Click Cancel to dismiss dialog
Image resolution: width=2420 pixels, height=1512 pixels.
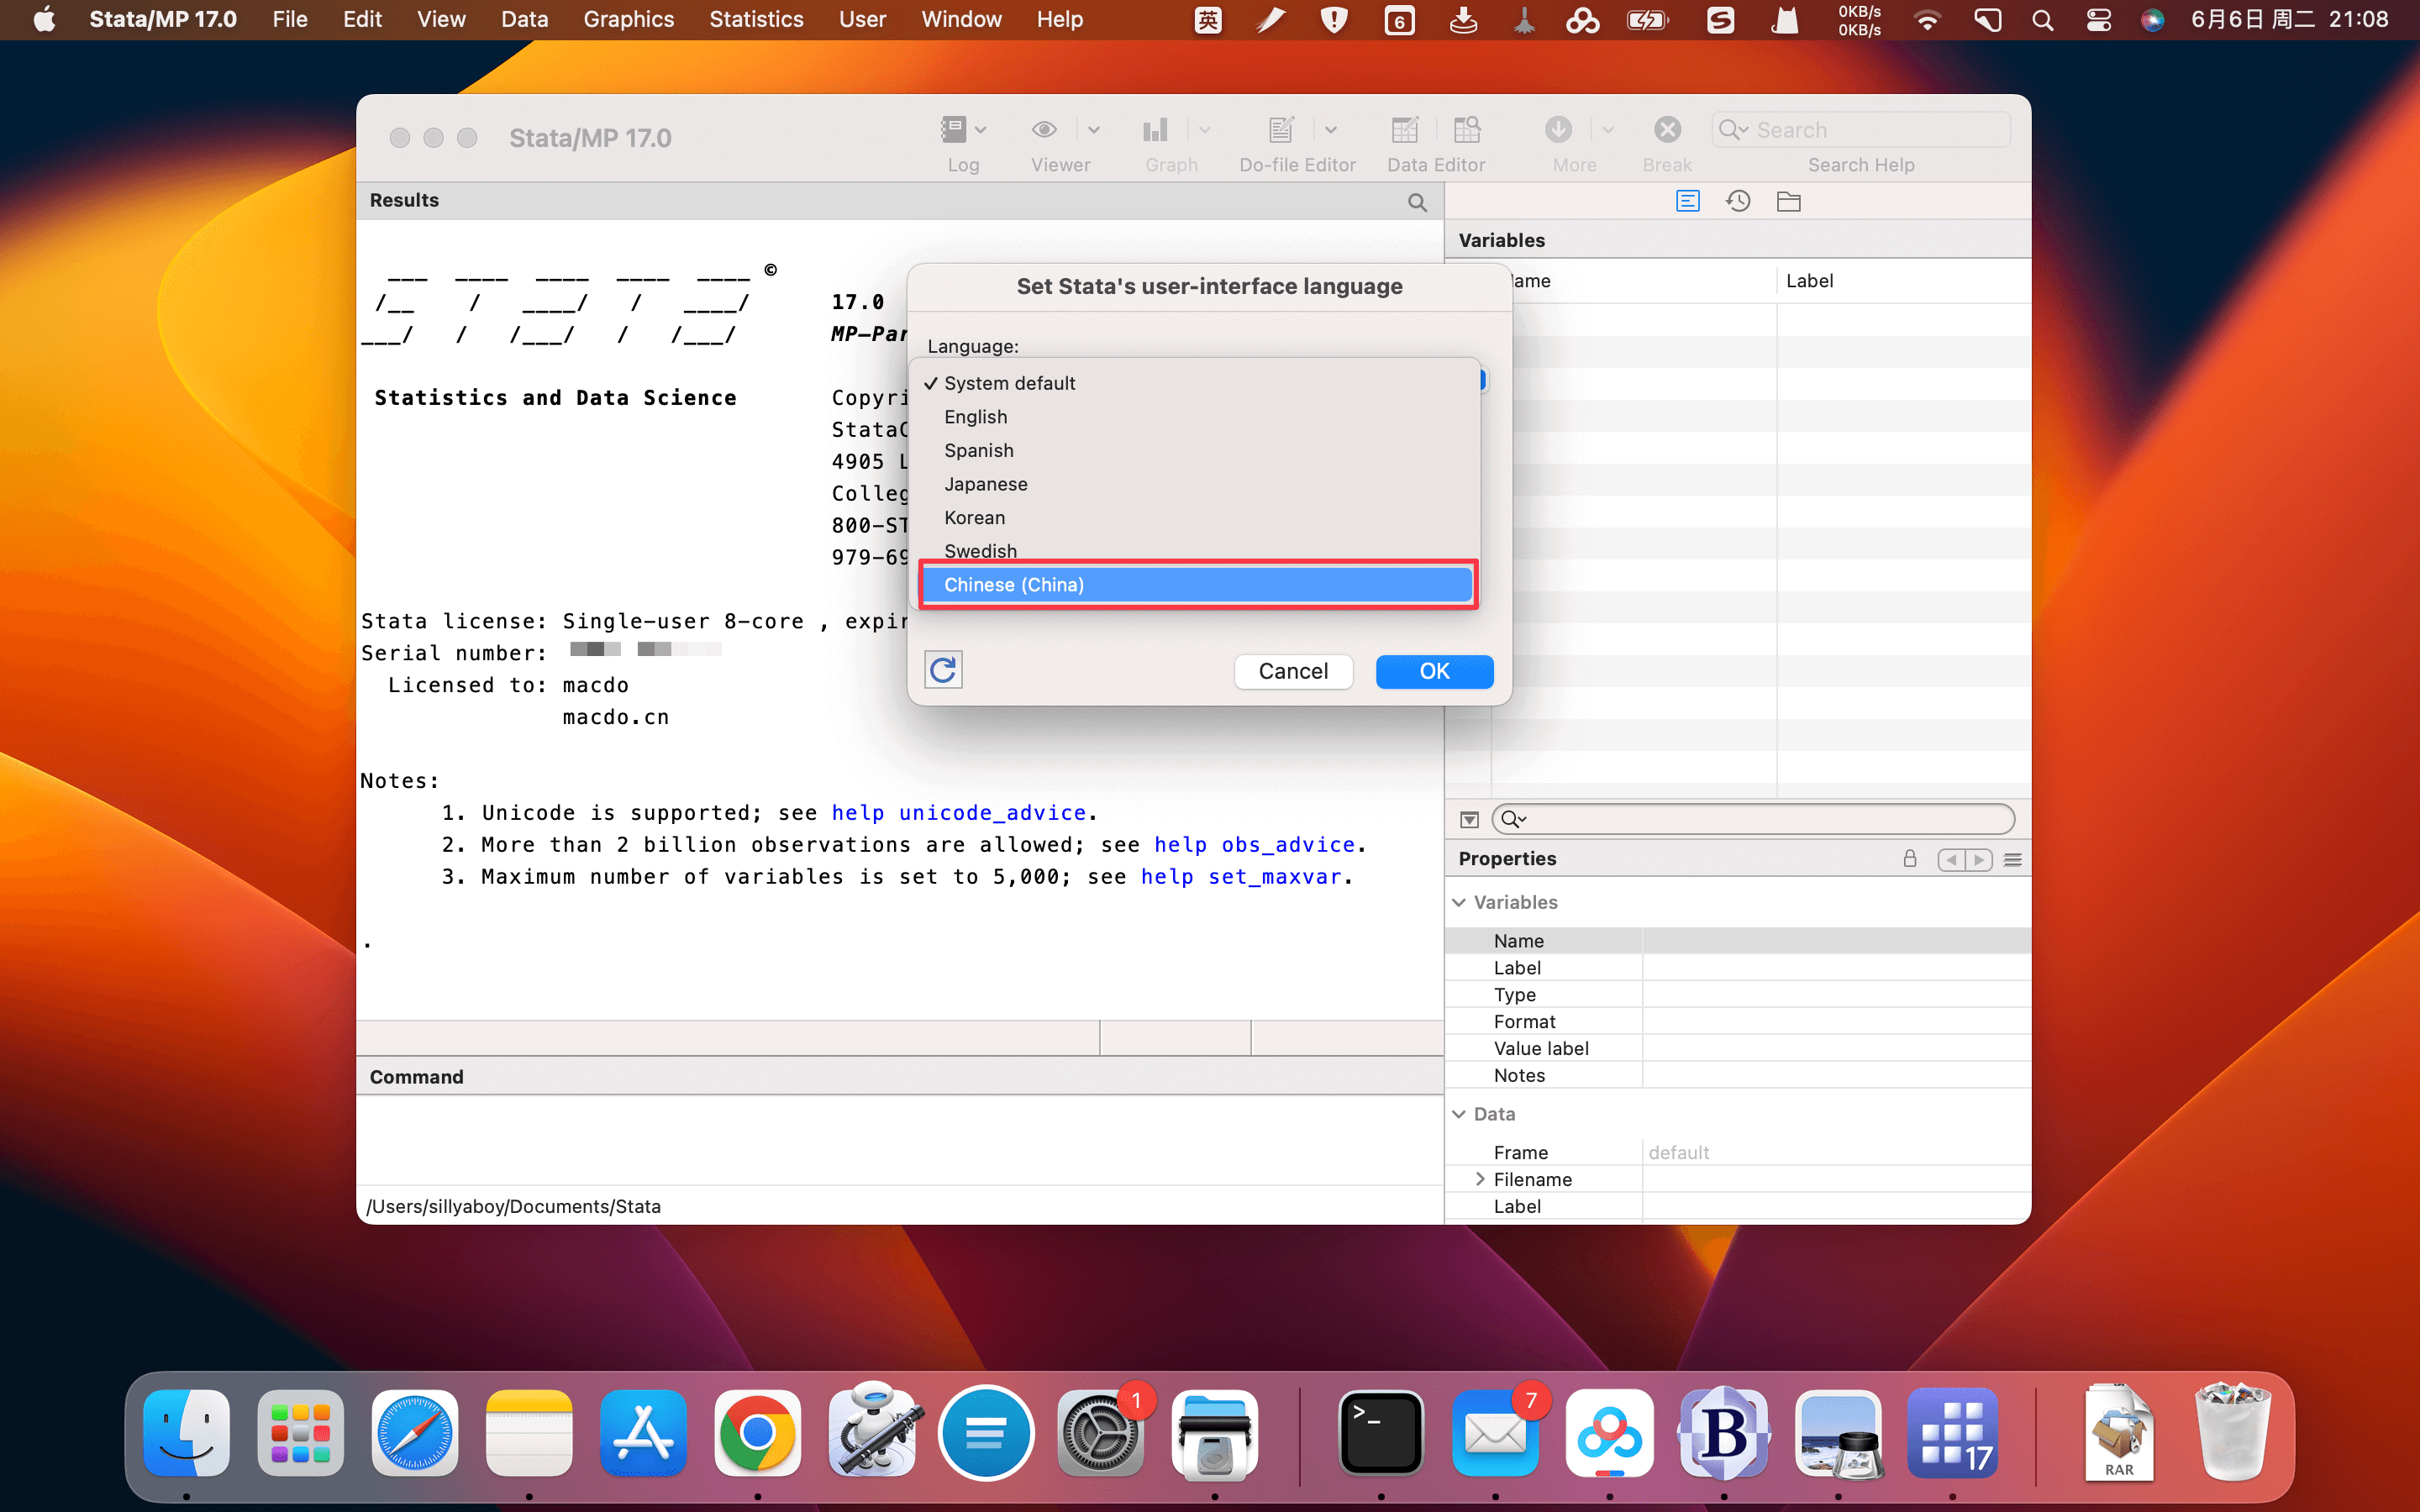pos(1292,670)
